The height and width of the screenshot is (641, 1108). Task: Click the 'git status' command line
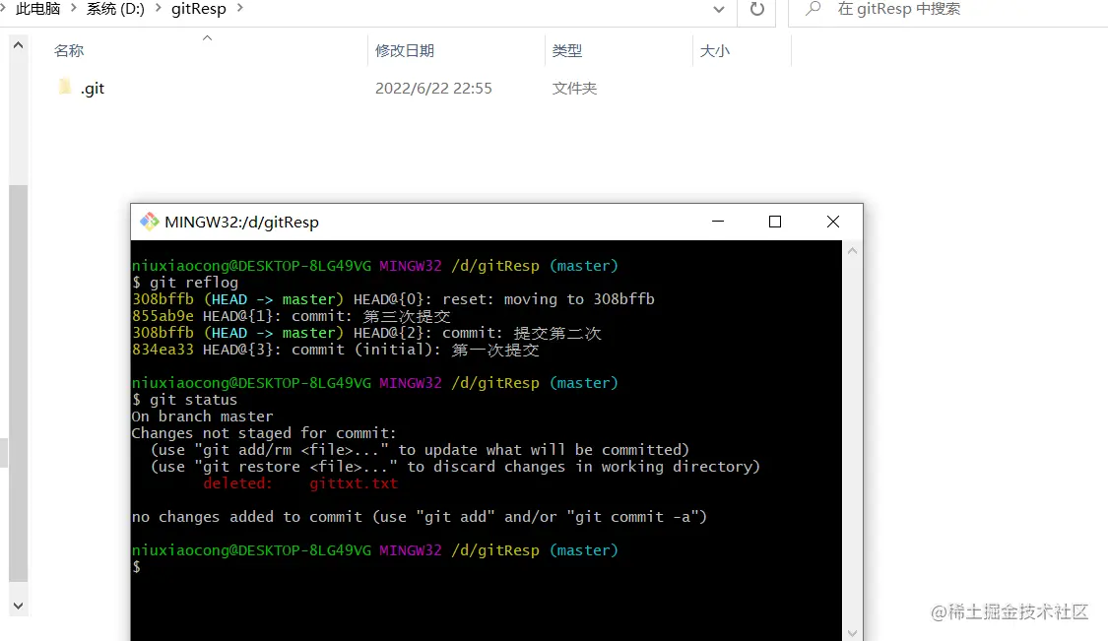pyautogui.click(x=185, y=400)
